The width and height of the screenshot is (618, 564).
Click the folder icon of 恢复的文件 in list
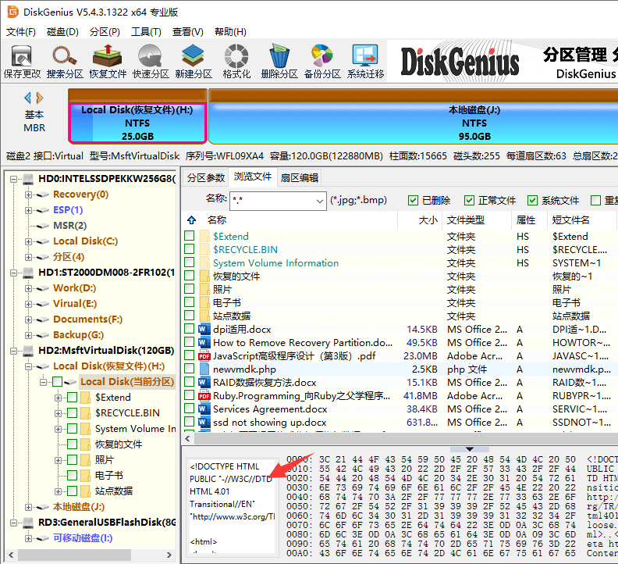pos(204,277)
